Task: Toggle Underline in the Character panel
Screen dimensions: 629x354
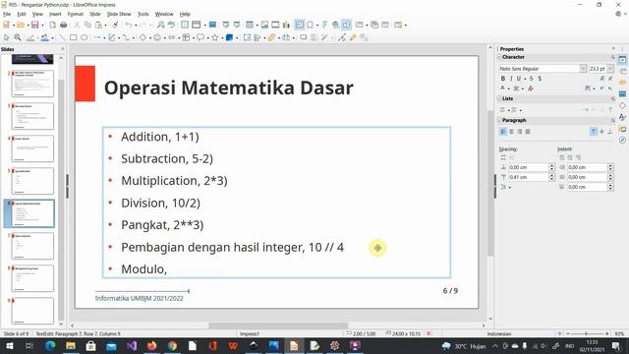Action: (518, 79)
